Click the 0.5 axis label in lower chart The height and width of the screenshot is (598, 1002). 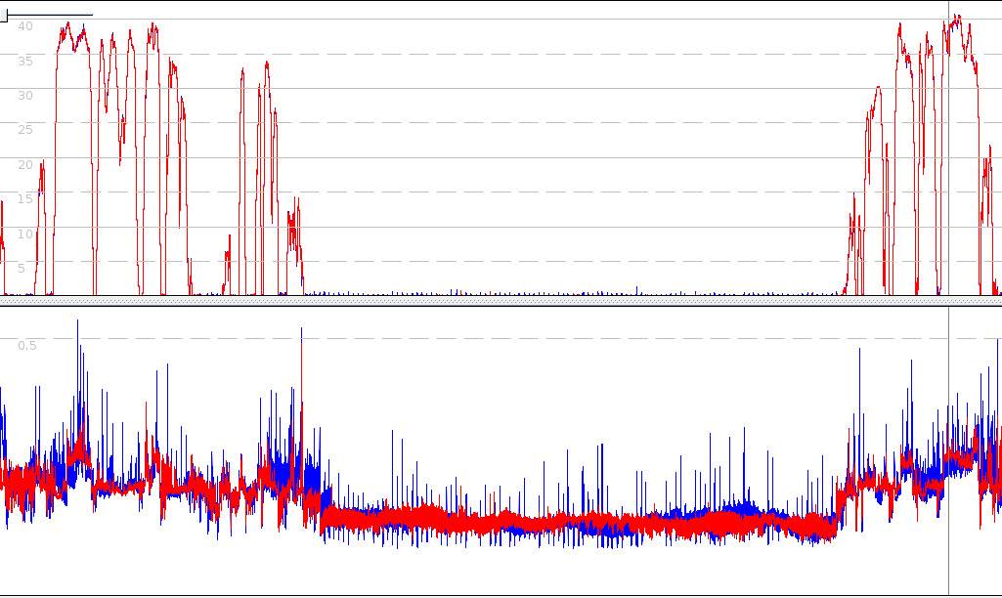pyautogui.click(x=27, y=345)
